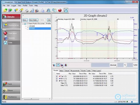Open the Tools menu
This screenshot has height=105, width=140.
tap(31, 6)
